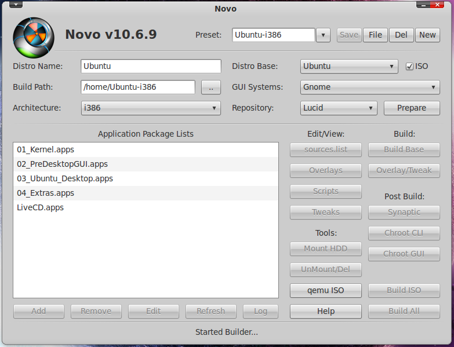Image resolution: width=454 pixels, height=347 pixels.
Task: Toggle the ISO checkbox
Action: 409,67
